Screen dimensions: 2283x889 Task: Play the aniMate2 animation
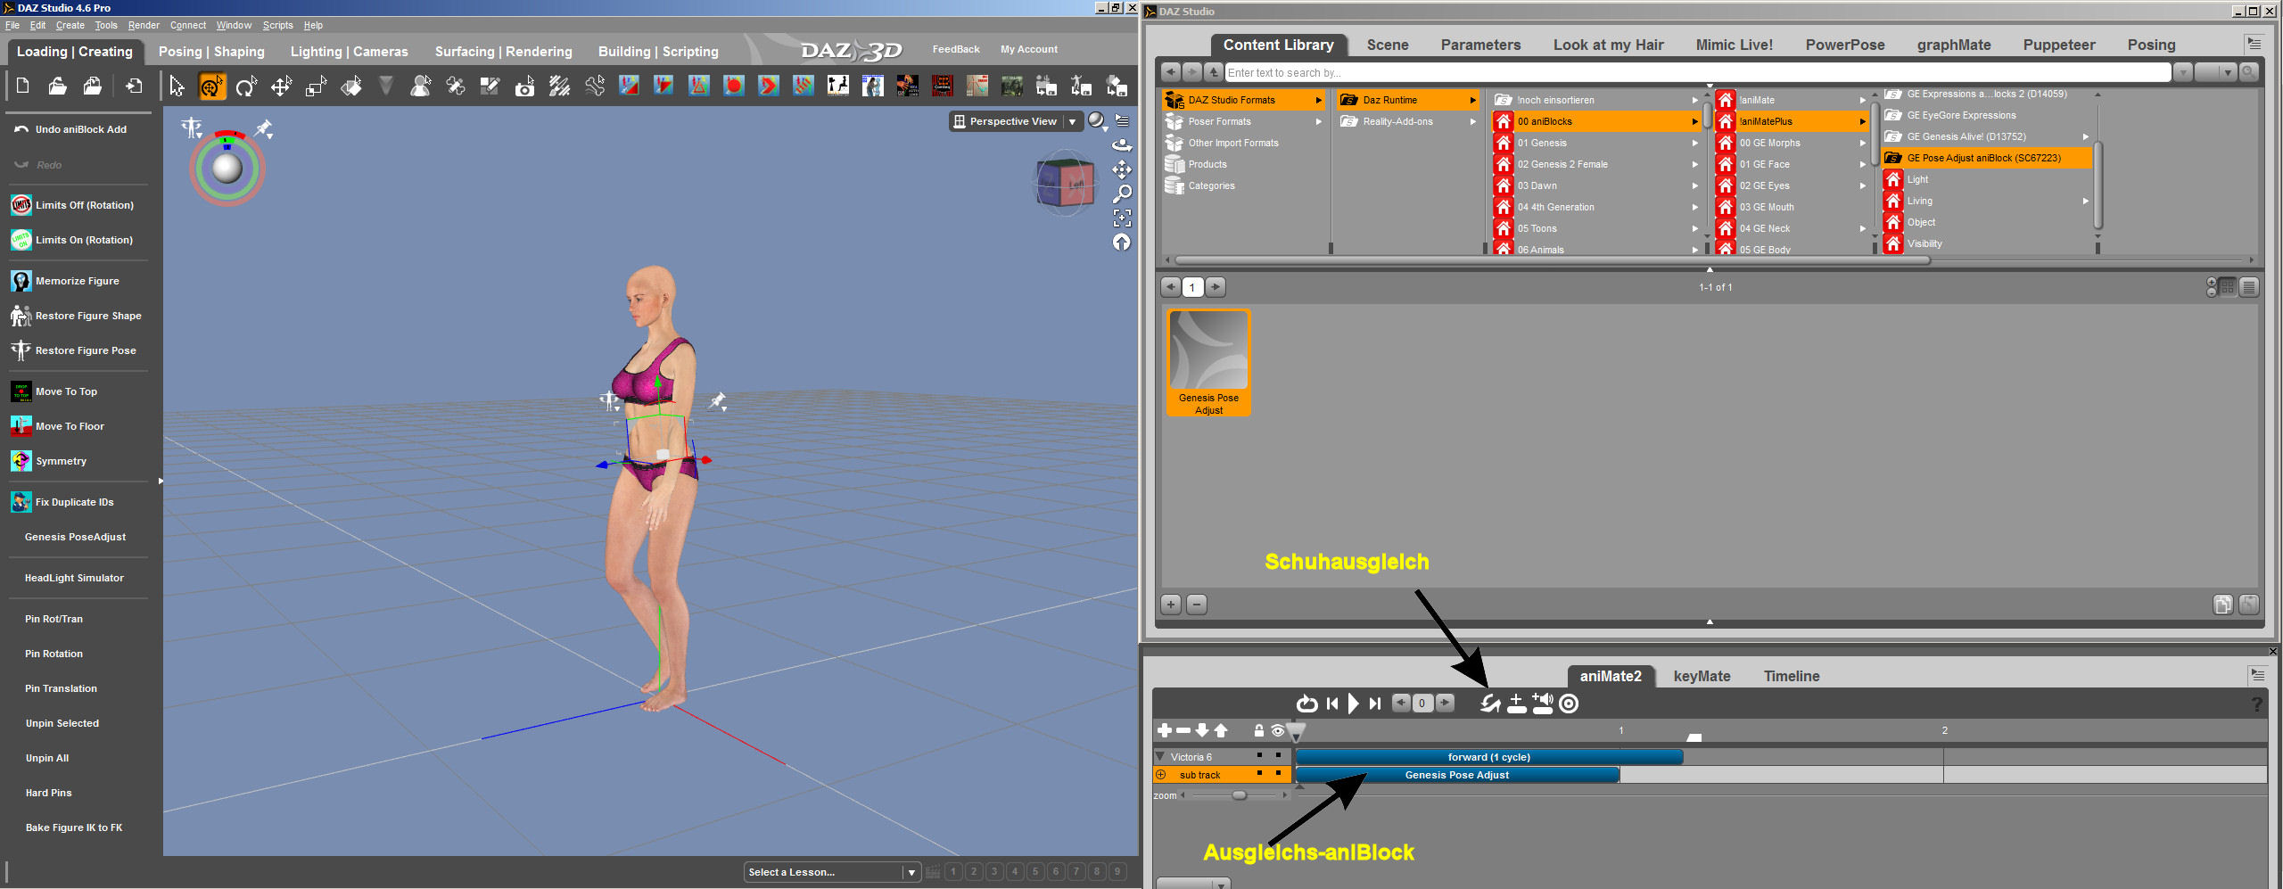coord(1353,704)
